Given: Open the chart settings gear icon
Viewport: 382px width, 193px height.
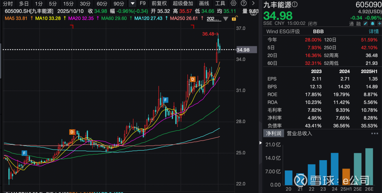Looking at the screenshot, I should [233, 4].
